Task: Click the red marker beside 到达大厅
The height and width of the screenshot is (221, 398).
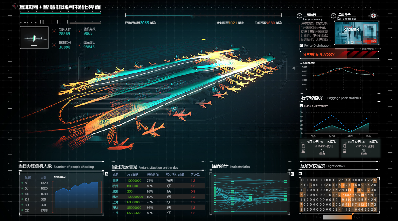Action: pos(54,31)
